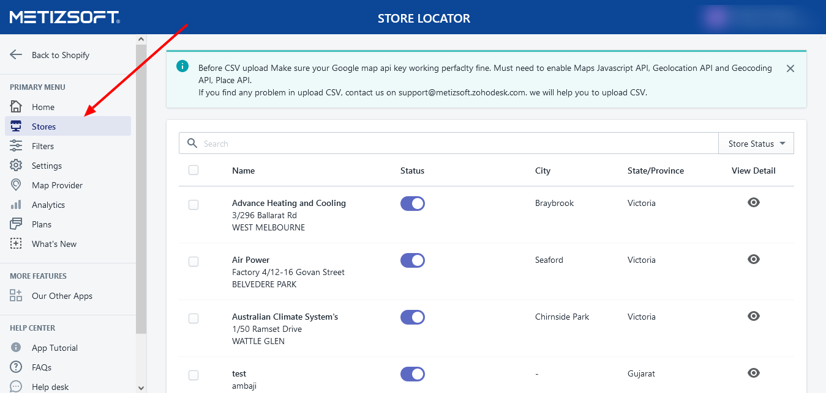Expand the Store Status dropdown
Screen dimensions: 826x393
tap(756, 144)
